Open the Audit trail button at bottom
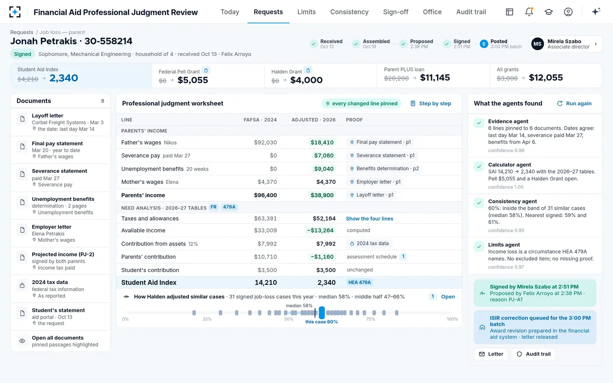Screen dimensions: 613x383 click(x=533, y=354)
